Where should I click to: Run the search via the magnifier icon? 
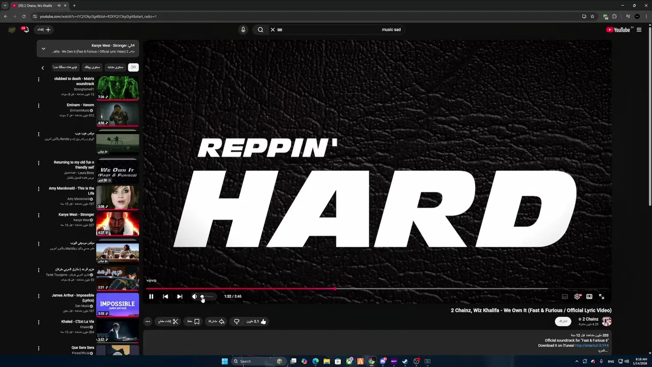pos(260,30)
